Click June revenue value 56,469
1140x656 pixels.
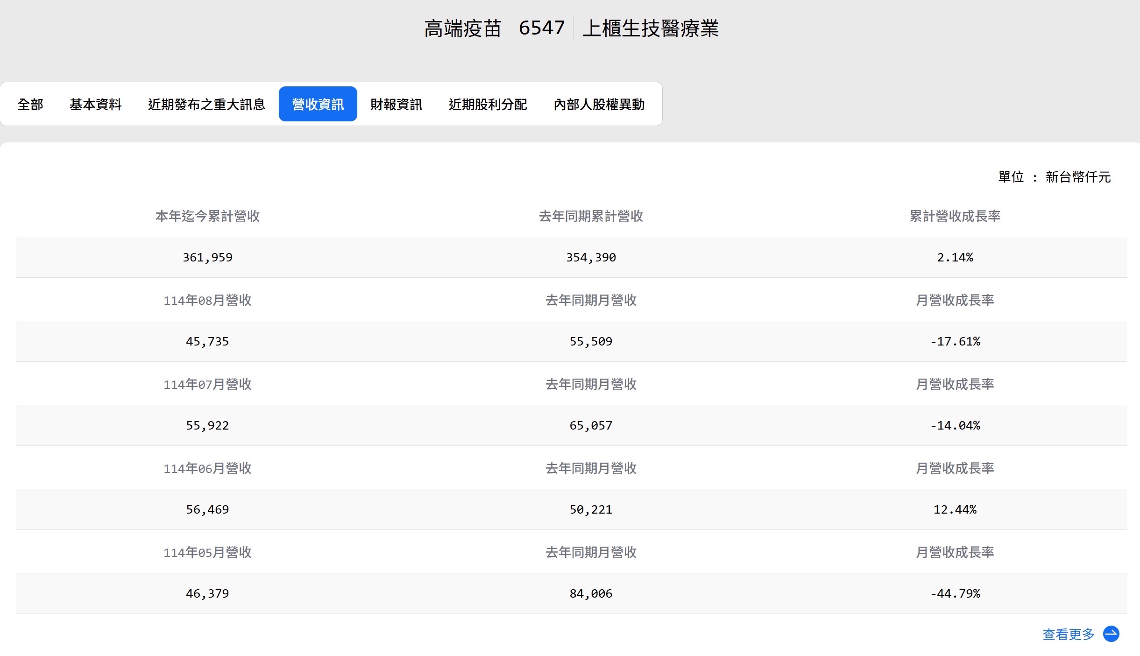coord(207,509)
